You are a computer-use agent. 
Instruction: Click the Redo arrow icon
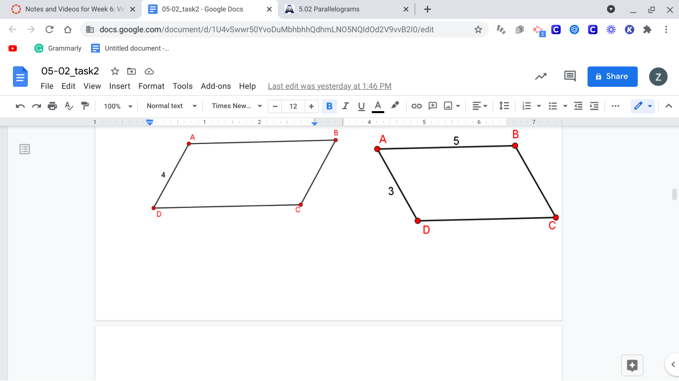coord(36,106)
